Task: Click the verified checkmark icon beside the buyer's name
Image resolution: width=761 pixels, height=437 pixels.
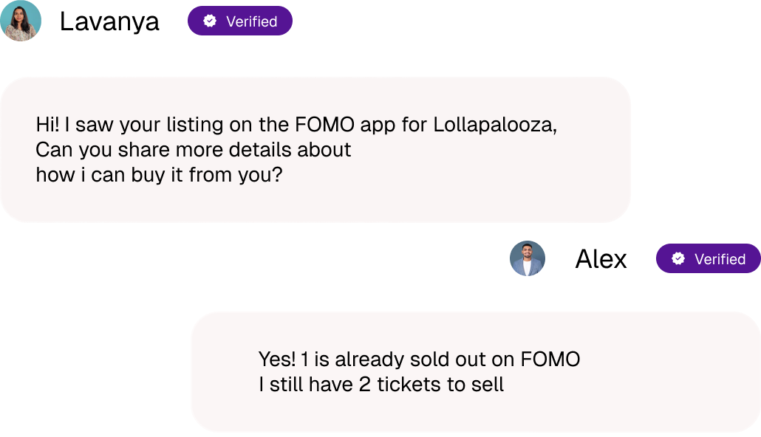Action: (209, 21)
